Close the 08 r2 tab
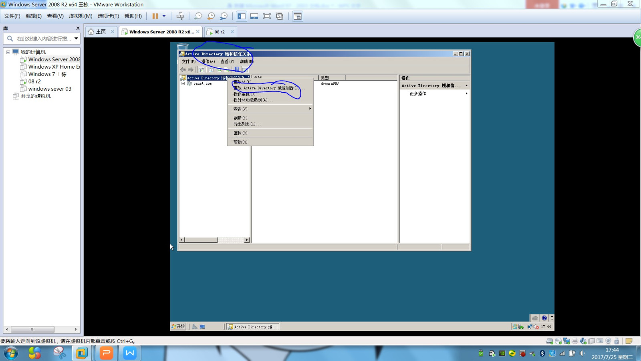 pyautogui.click(x=232, y=32)
